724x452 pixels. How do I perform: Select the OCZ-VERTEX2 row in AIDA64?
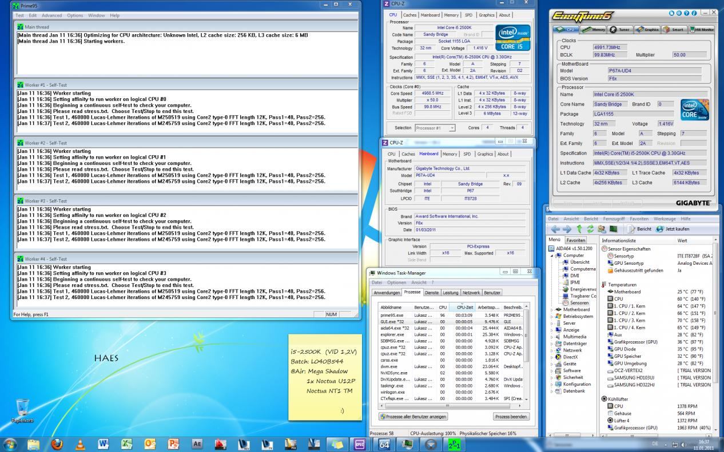[x=657, y=370]
